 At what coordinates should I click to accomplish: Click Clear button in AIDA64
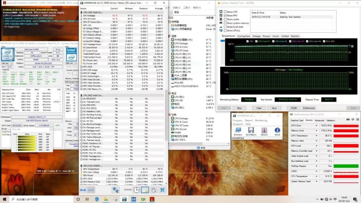click(x=259, y=108)
